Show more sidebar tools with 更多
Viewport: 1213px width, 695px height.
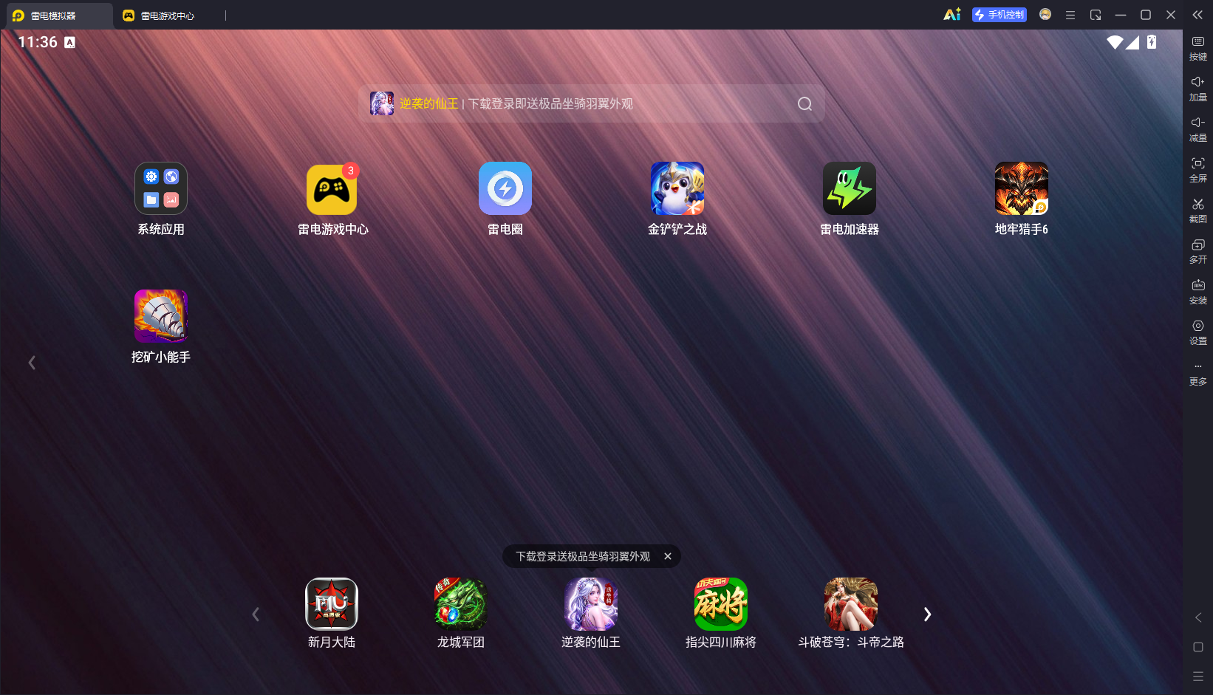click(x=1198, y=374)
